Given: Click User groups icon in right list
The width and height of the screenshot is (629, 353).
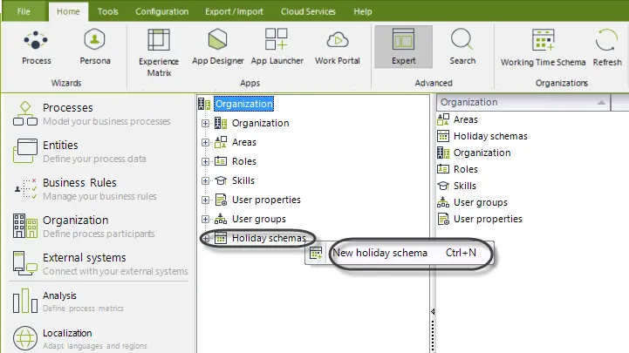Looking at the screenshot, I should pos(443,202).
